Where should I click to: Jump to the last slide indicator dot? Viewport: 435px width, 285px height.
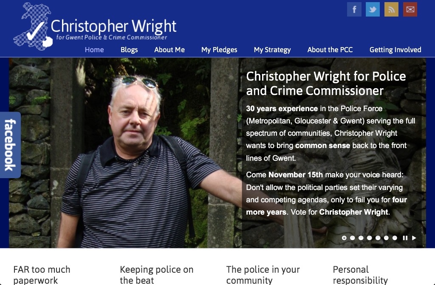pyautogui.click(x=395, y=238)
